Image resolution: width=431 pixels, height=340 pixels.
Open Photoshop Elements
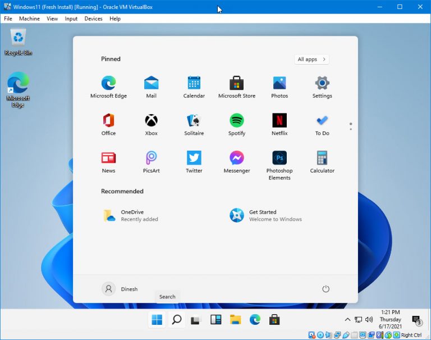(x=279, y=165)
